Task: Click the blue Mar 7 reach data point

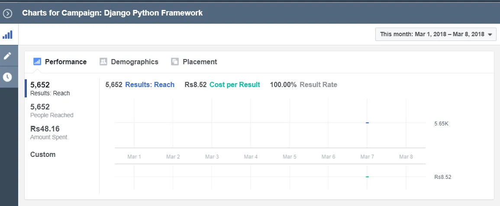Action: [x=367, y=122]
